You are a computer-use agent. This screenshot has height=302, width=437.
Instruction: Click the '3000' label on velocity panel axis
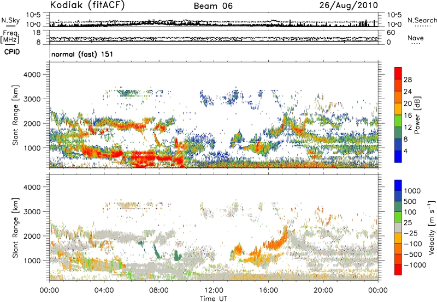pyautogui.click(x=32, y=212)
